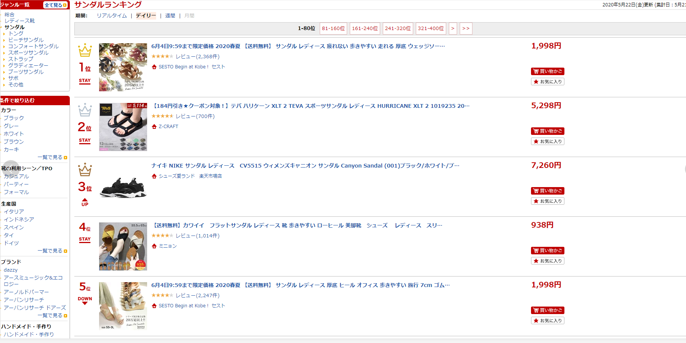Viewport: 686px width, 343px height.
Task: Visit ミニョン shop link
Action: click(x=168, y=246)
